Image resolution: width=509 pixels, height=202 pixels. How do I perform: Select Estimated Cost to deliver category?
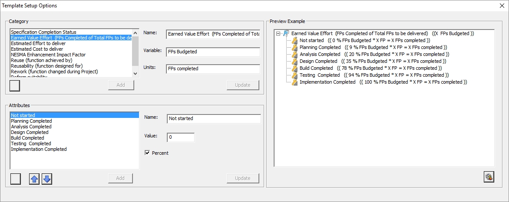36,49
